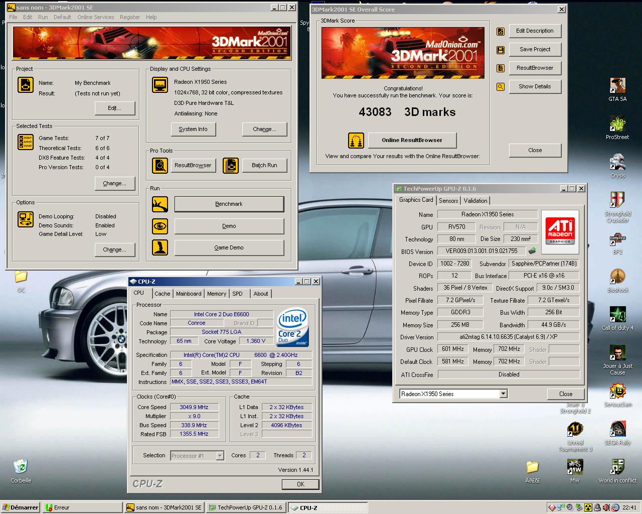The height and width of the screenshot is (514, 642).
Task: Click the Démarrer start button
Action: pyautogui.click(x=21, y=507)
